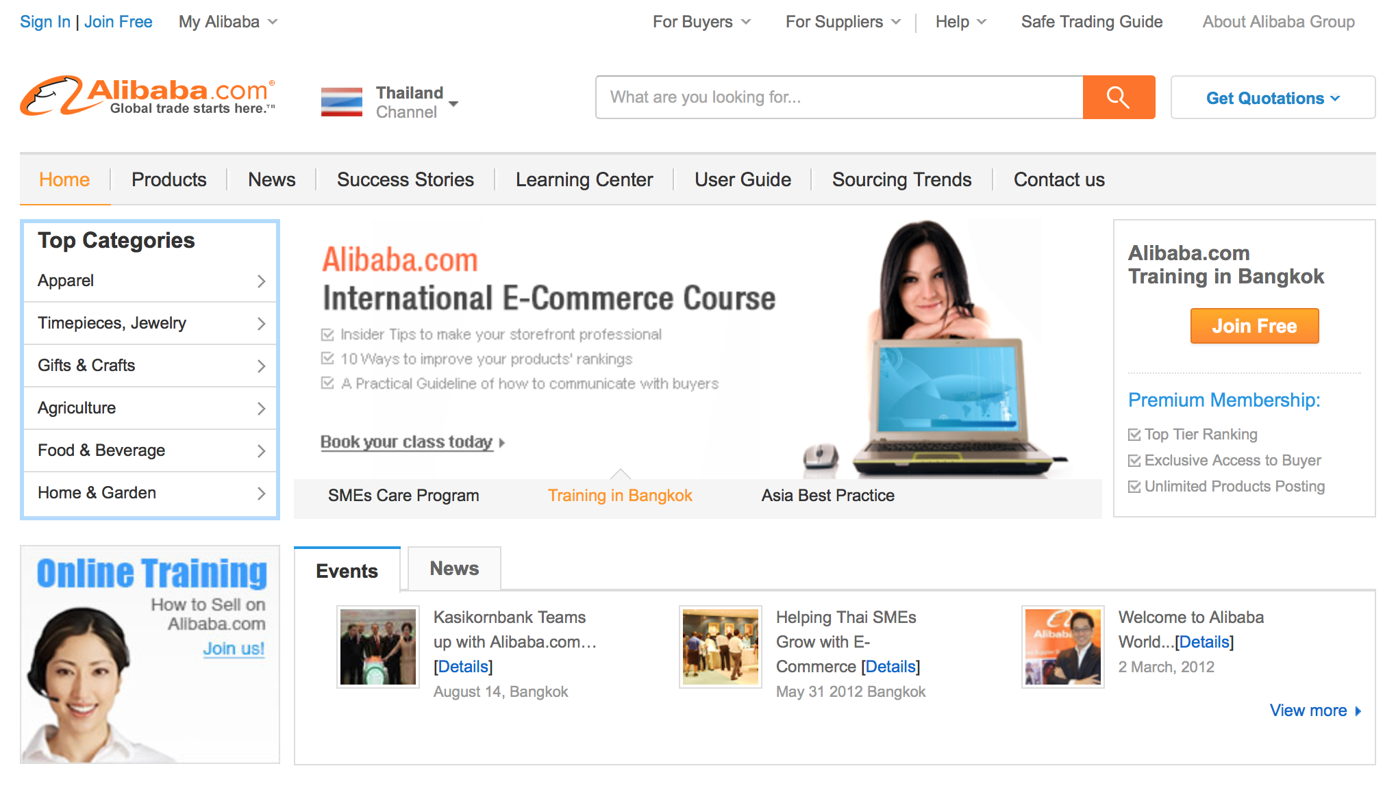Viewport: 1396px width, 790px height.
Task: Click the orange search magnifier button
Action: (1119, 97)
